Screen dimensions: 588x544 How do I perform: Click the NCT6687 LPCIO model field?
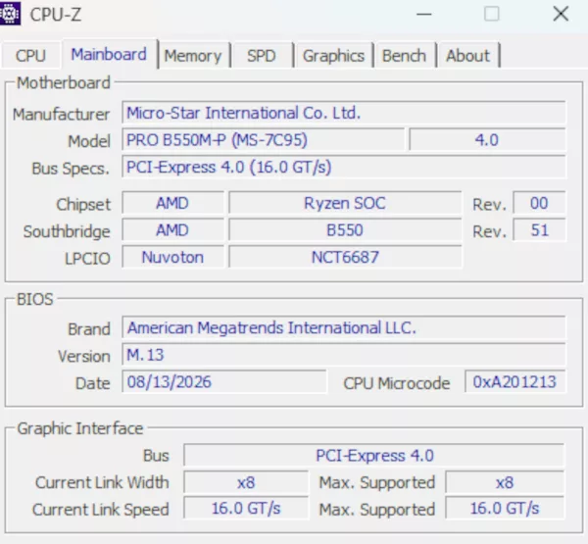pos(345,257)
